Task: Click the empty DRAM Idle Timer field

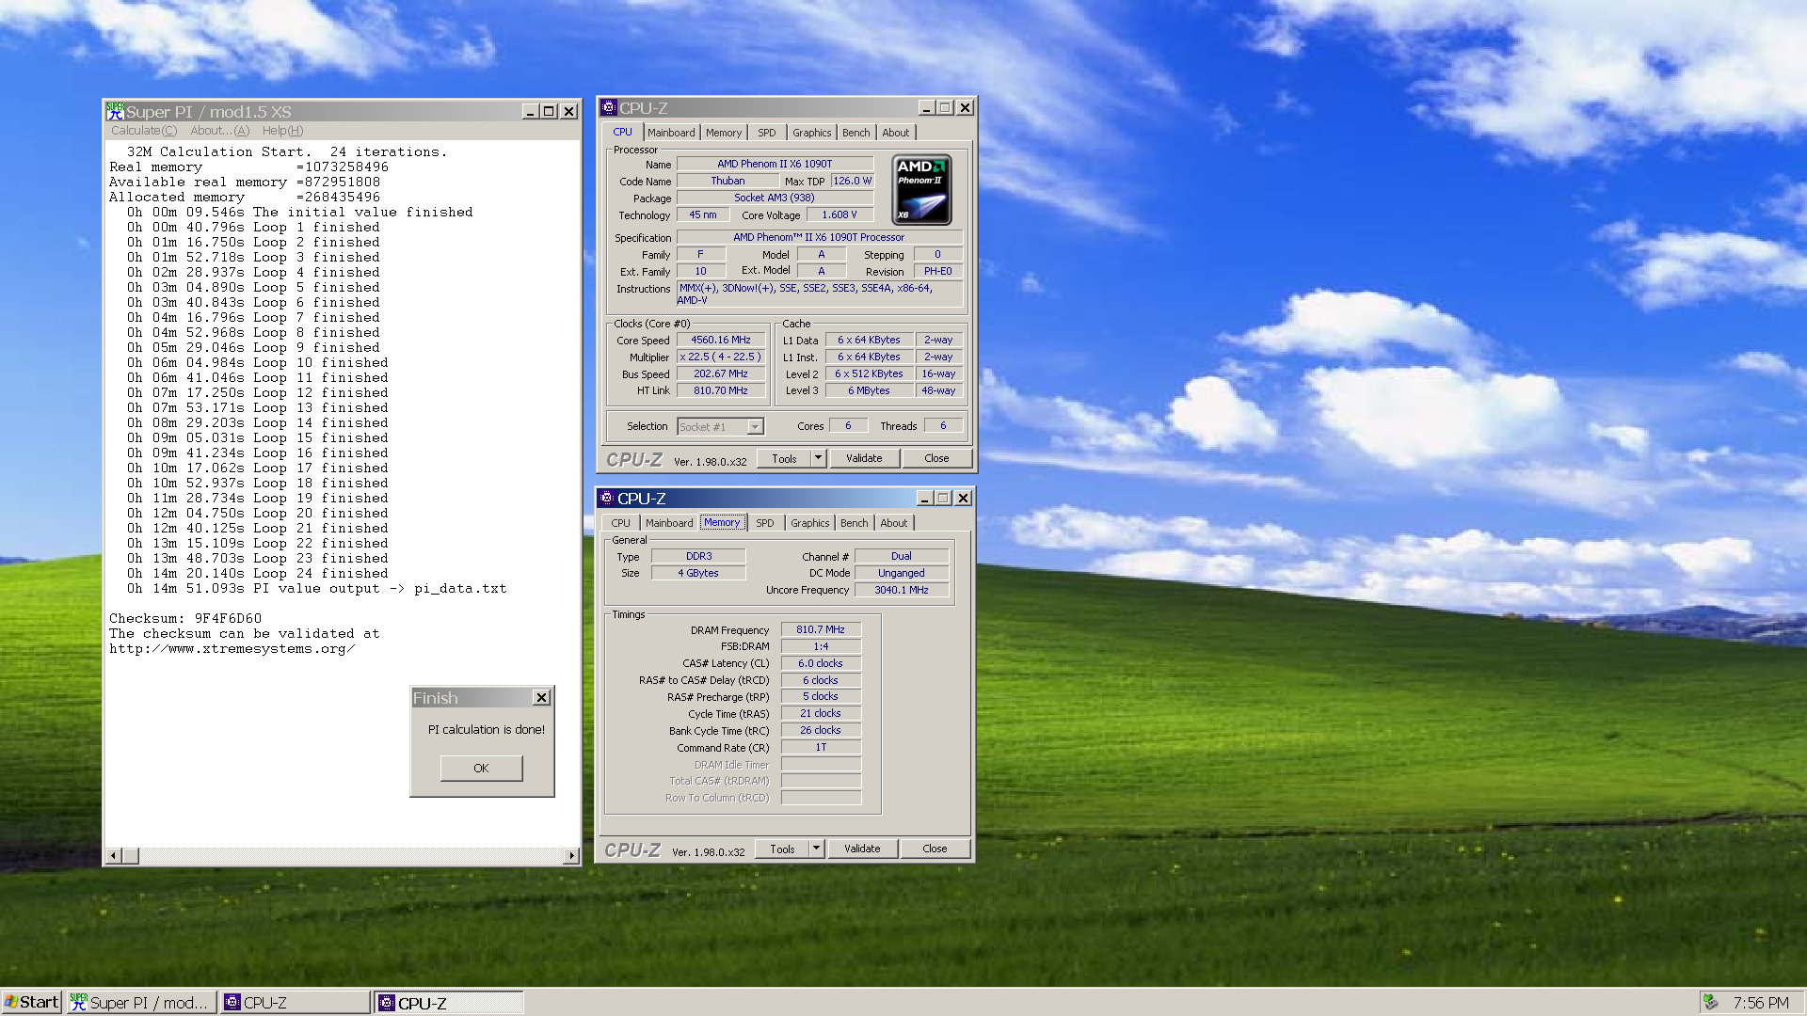Action: pyautogui.click(x=821, y=765)
